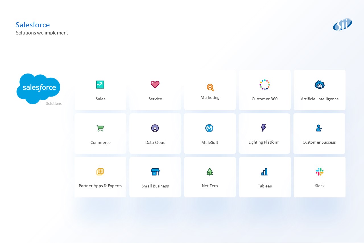
Task: Select the Small Business storefront icon
Action: pos(155,172)
